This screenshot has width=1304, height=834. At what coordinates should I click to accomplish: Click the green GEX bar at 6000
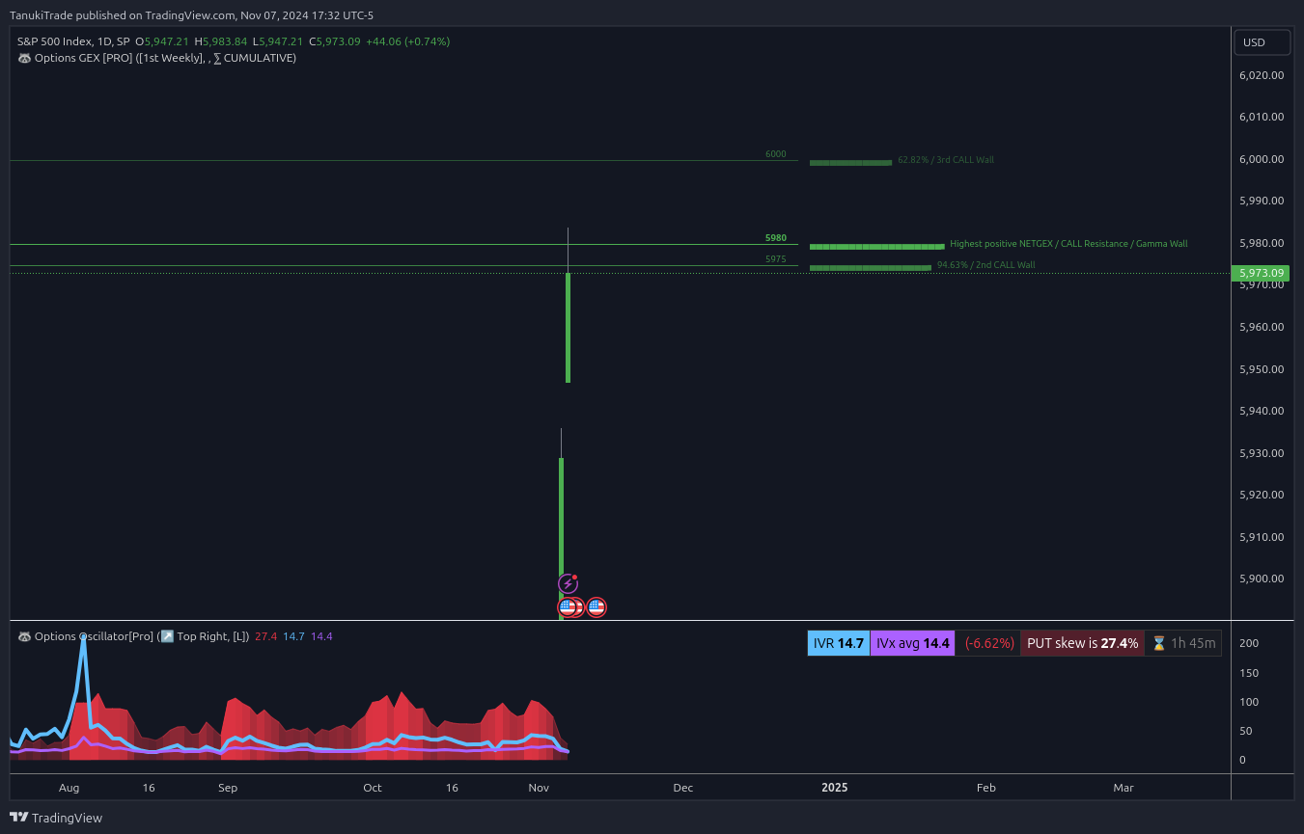coord(850,163)
